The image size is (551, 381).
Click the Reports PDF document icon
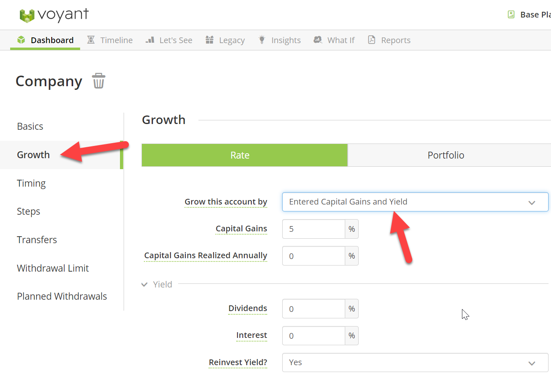pyautogui.click(x=372, y=39)
